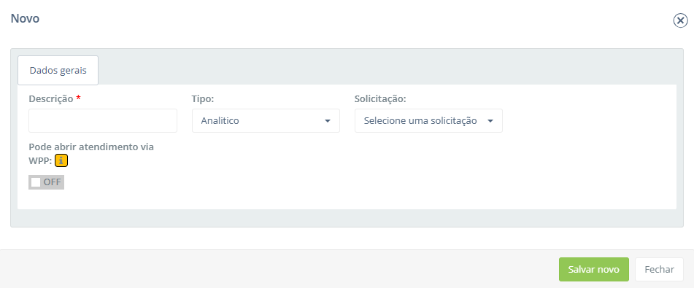This screenshot has width=694, height=288.
Task: Click the Solicitação label
Action: (x=380, y=98)
